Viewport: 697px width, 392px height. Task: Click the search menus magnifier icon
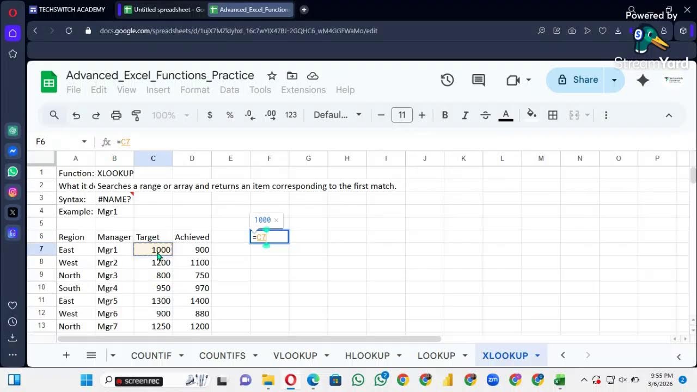[x=54, y=115]
